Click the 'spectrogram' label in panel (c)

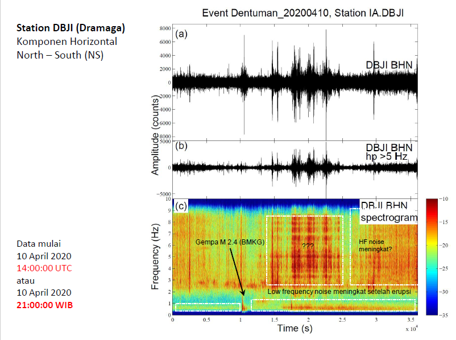click(389, 217)
